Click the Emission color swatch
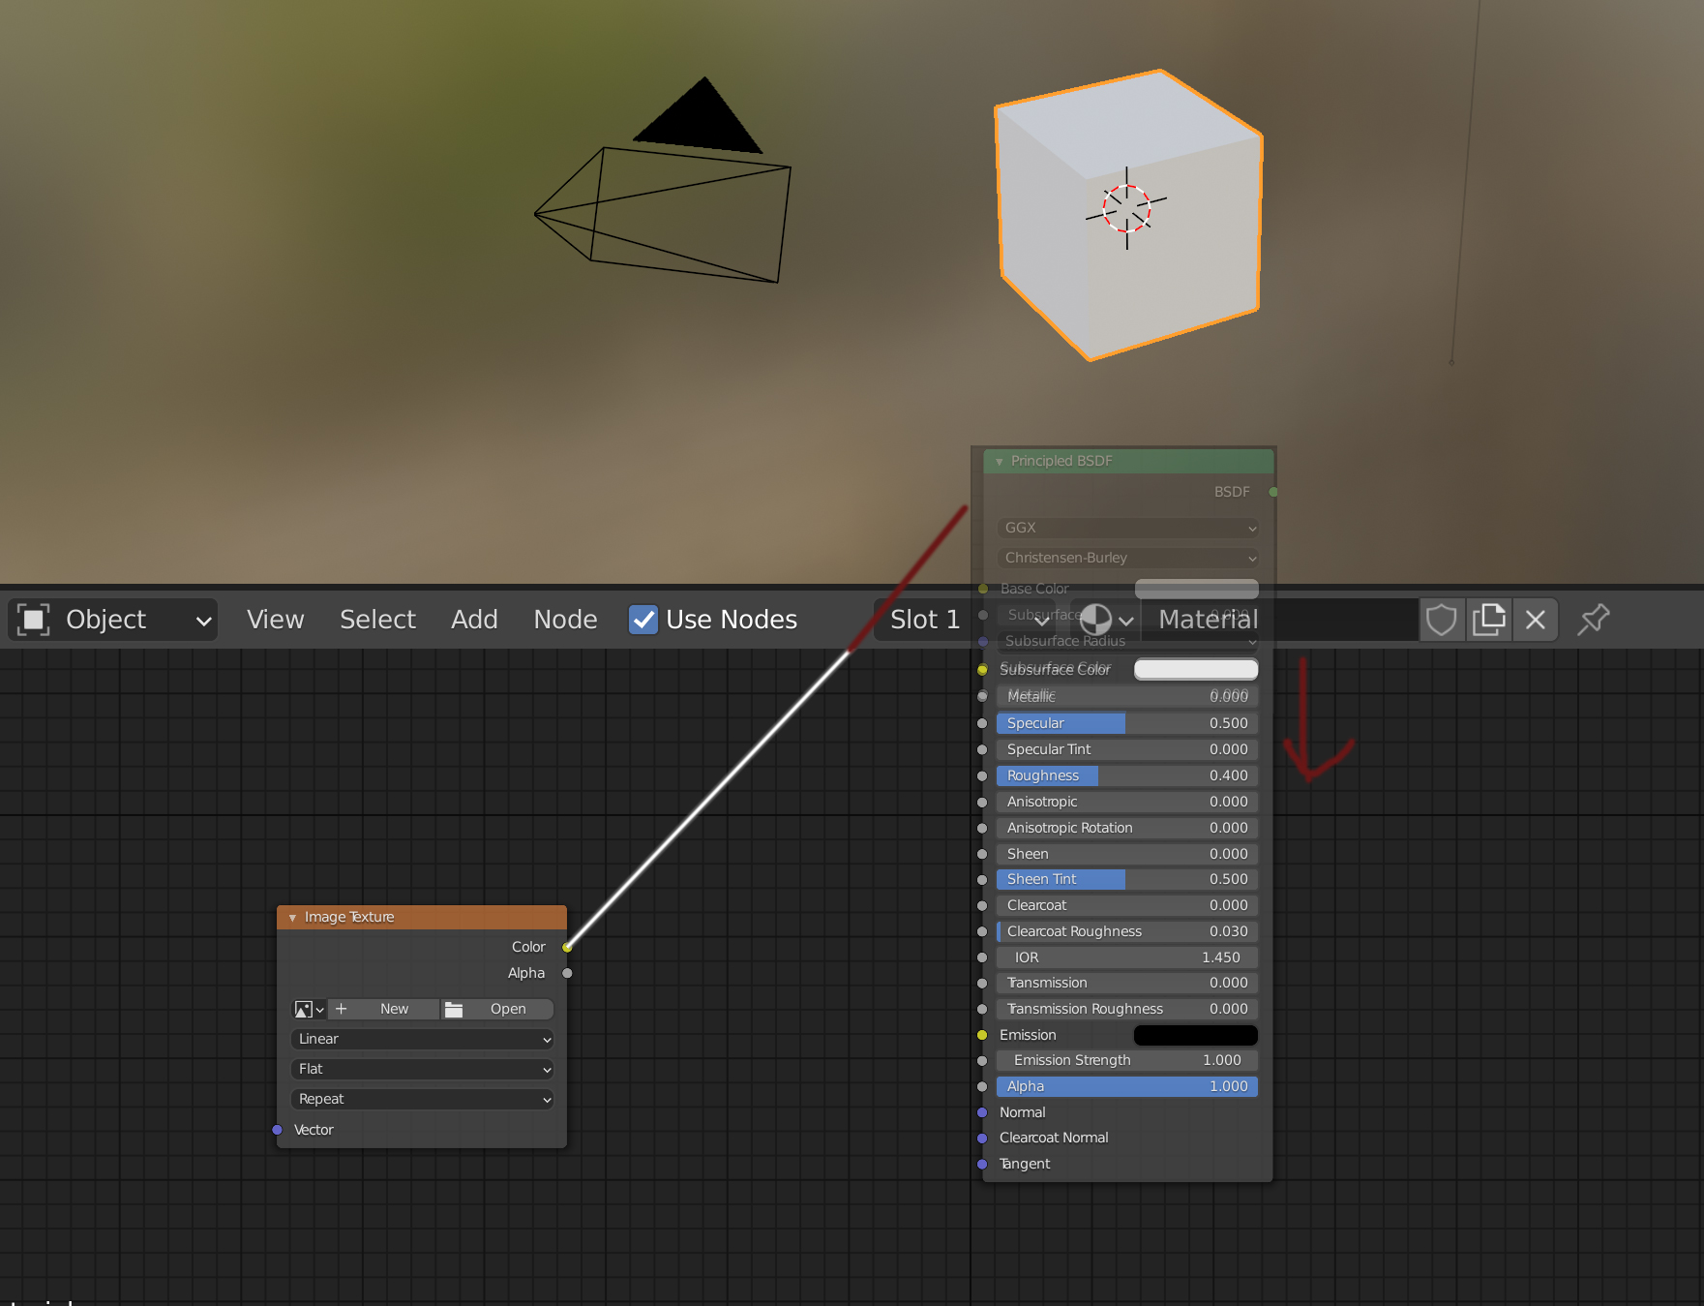Image resolution: width=1704 pixels, height=1306 pixels. point(1196,1036)
